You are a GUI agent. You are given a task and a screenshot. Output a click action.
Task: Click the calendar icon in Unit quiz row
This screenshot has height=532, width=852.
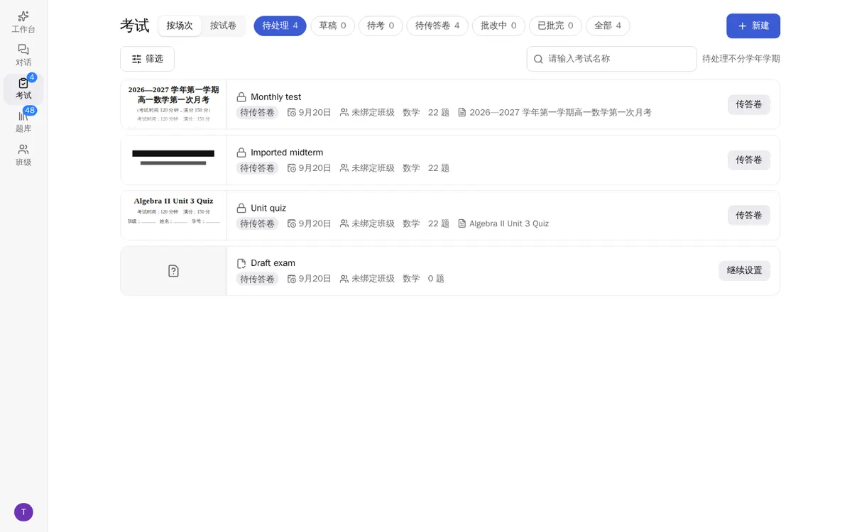[292, 223]
